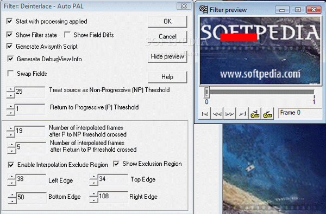
Task: Decrease the Right Edge value
Action: pyautogui.click(x=93, y=200)
